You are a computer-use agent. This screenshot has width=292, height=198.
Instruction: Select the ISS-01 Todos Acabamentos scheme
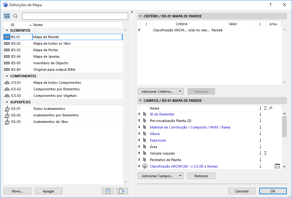click(49, 109)
